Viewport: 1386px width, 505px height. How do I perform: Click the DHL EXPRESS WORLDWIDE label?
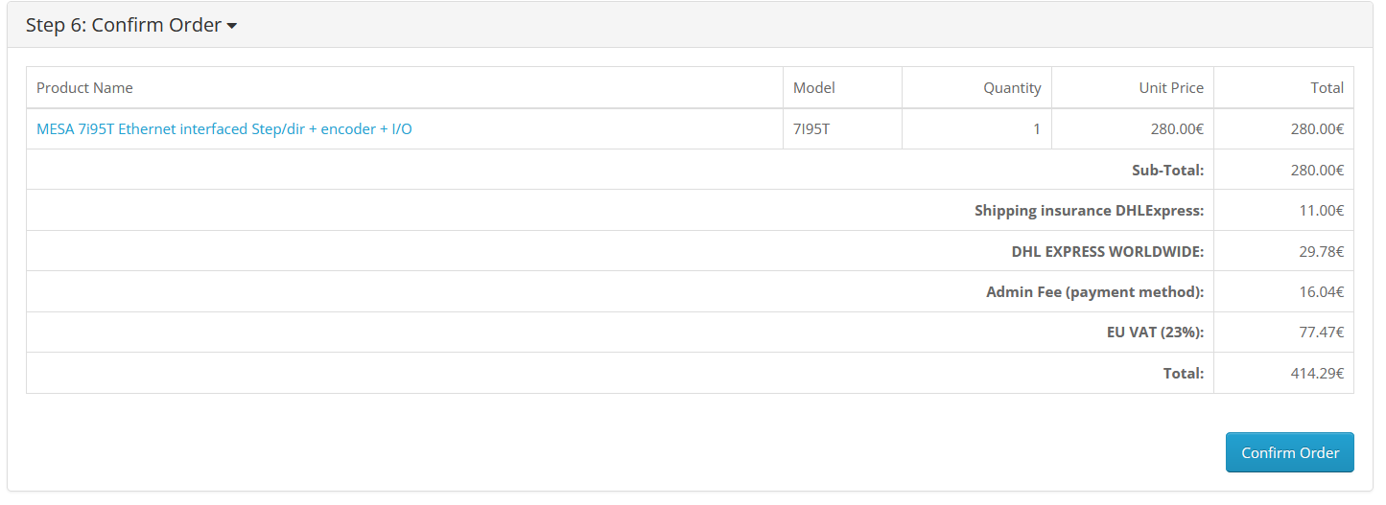tap(1107, 251)
